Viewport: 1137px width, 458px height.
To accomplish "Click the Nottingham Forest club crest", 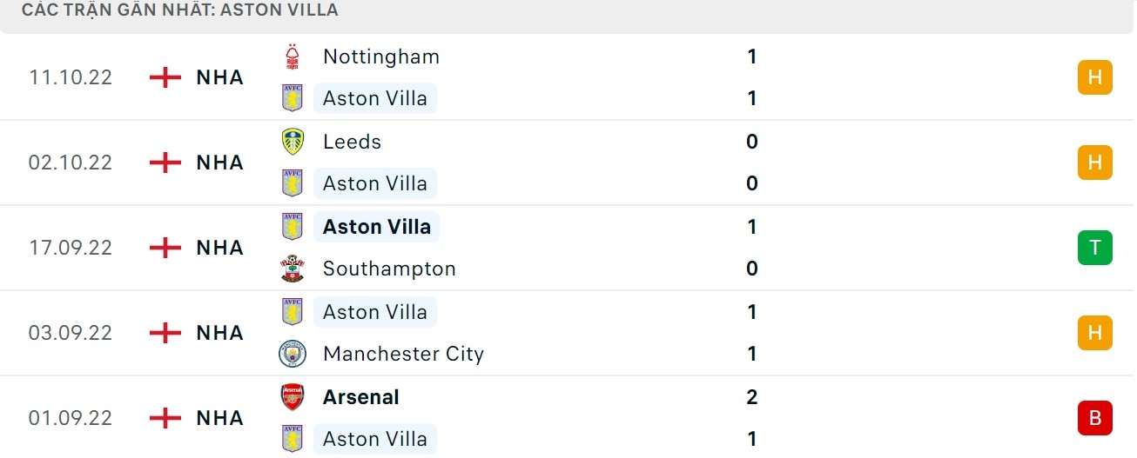I will [x=293, y=56].
